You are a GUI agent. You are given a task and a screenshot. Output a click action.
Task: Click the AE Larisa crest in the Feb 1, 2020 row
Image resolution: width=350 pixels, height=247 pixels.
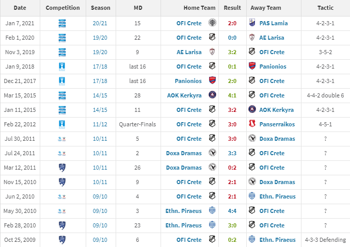point(252,37)
